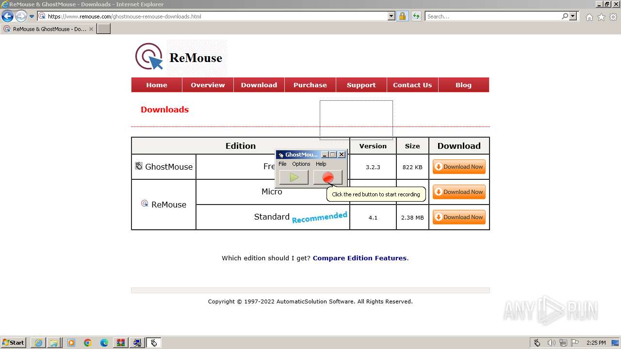This screenshot has width=621, height=349.
Task: Open File Explorer folder taskbar icon
Action: click(x=54, y=343)
